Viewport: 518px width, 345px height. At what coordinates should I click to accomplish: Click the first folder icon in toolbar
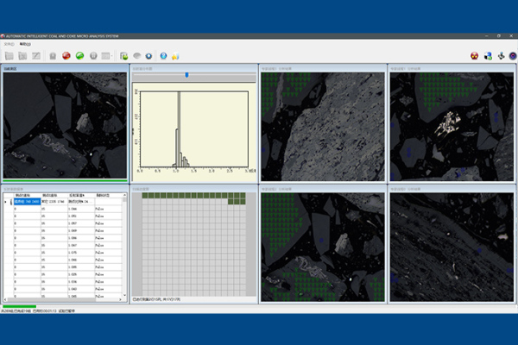(9, 56)
